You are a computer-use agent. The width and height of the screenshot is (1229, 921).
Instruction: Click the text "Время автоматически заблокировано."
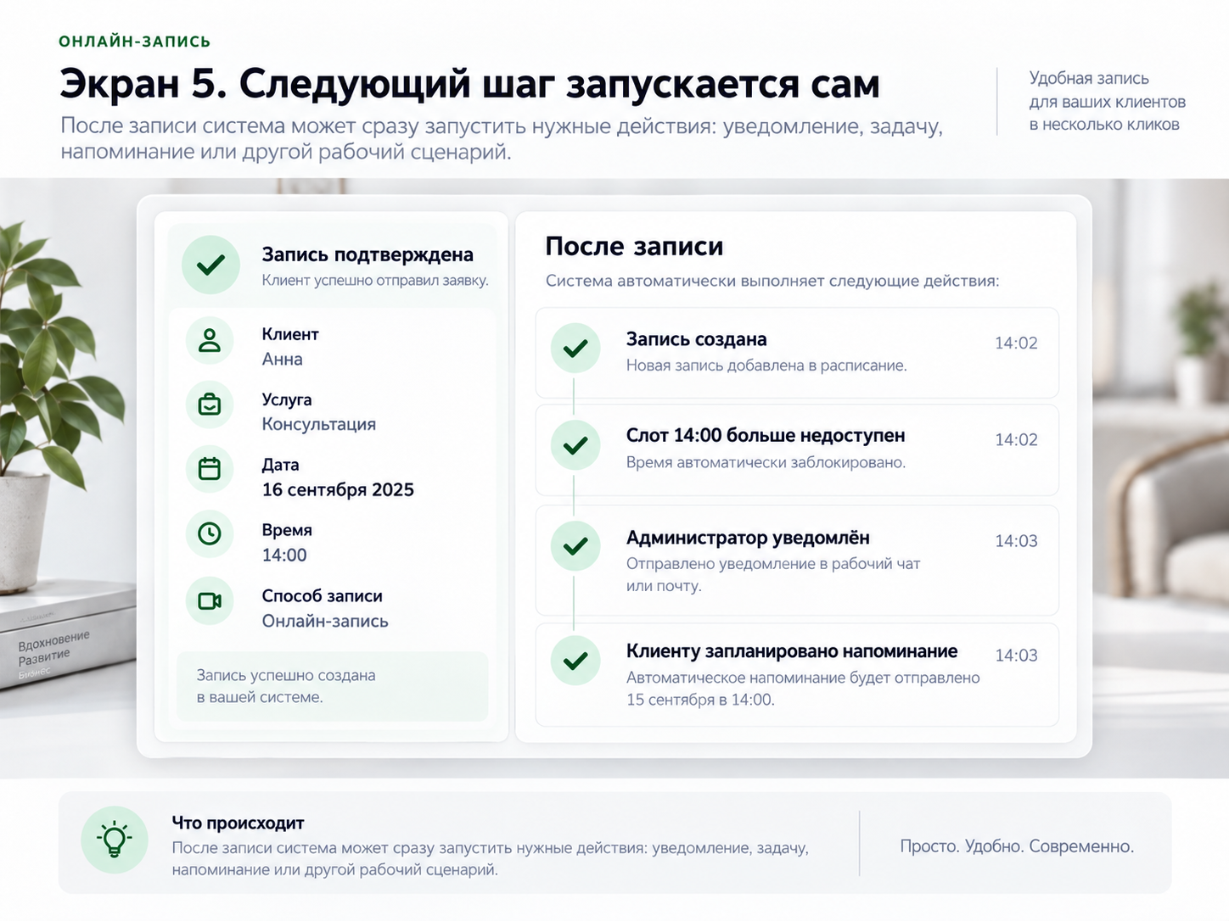pos(766,462)
